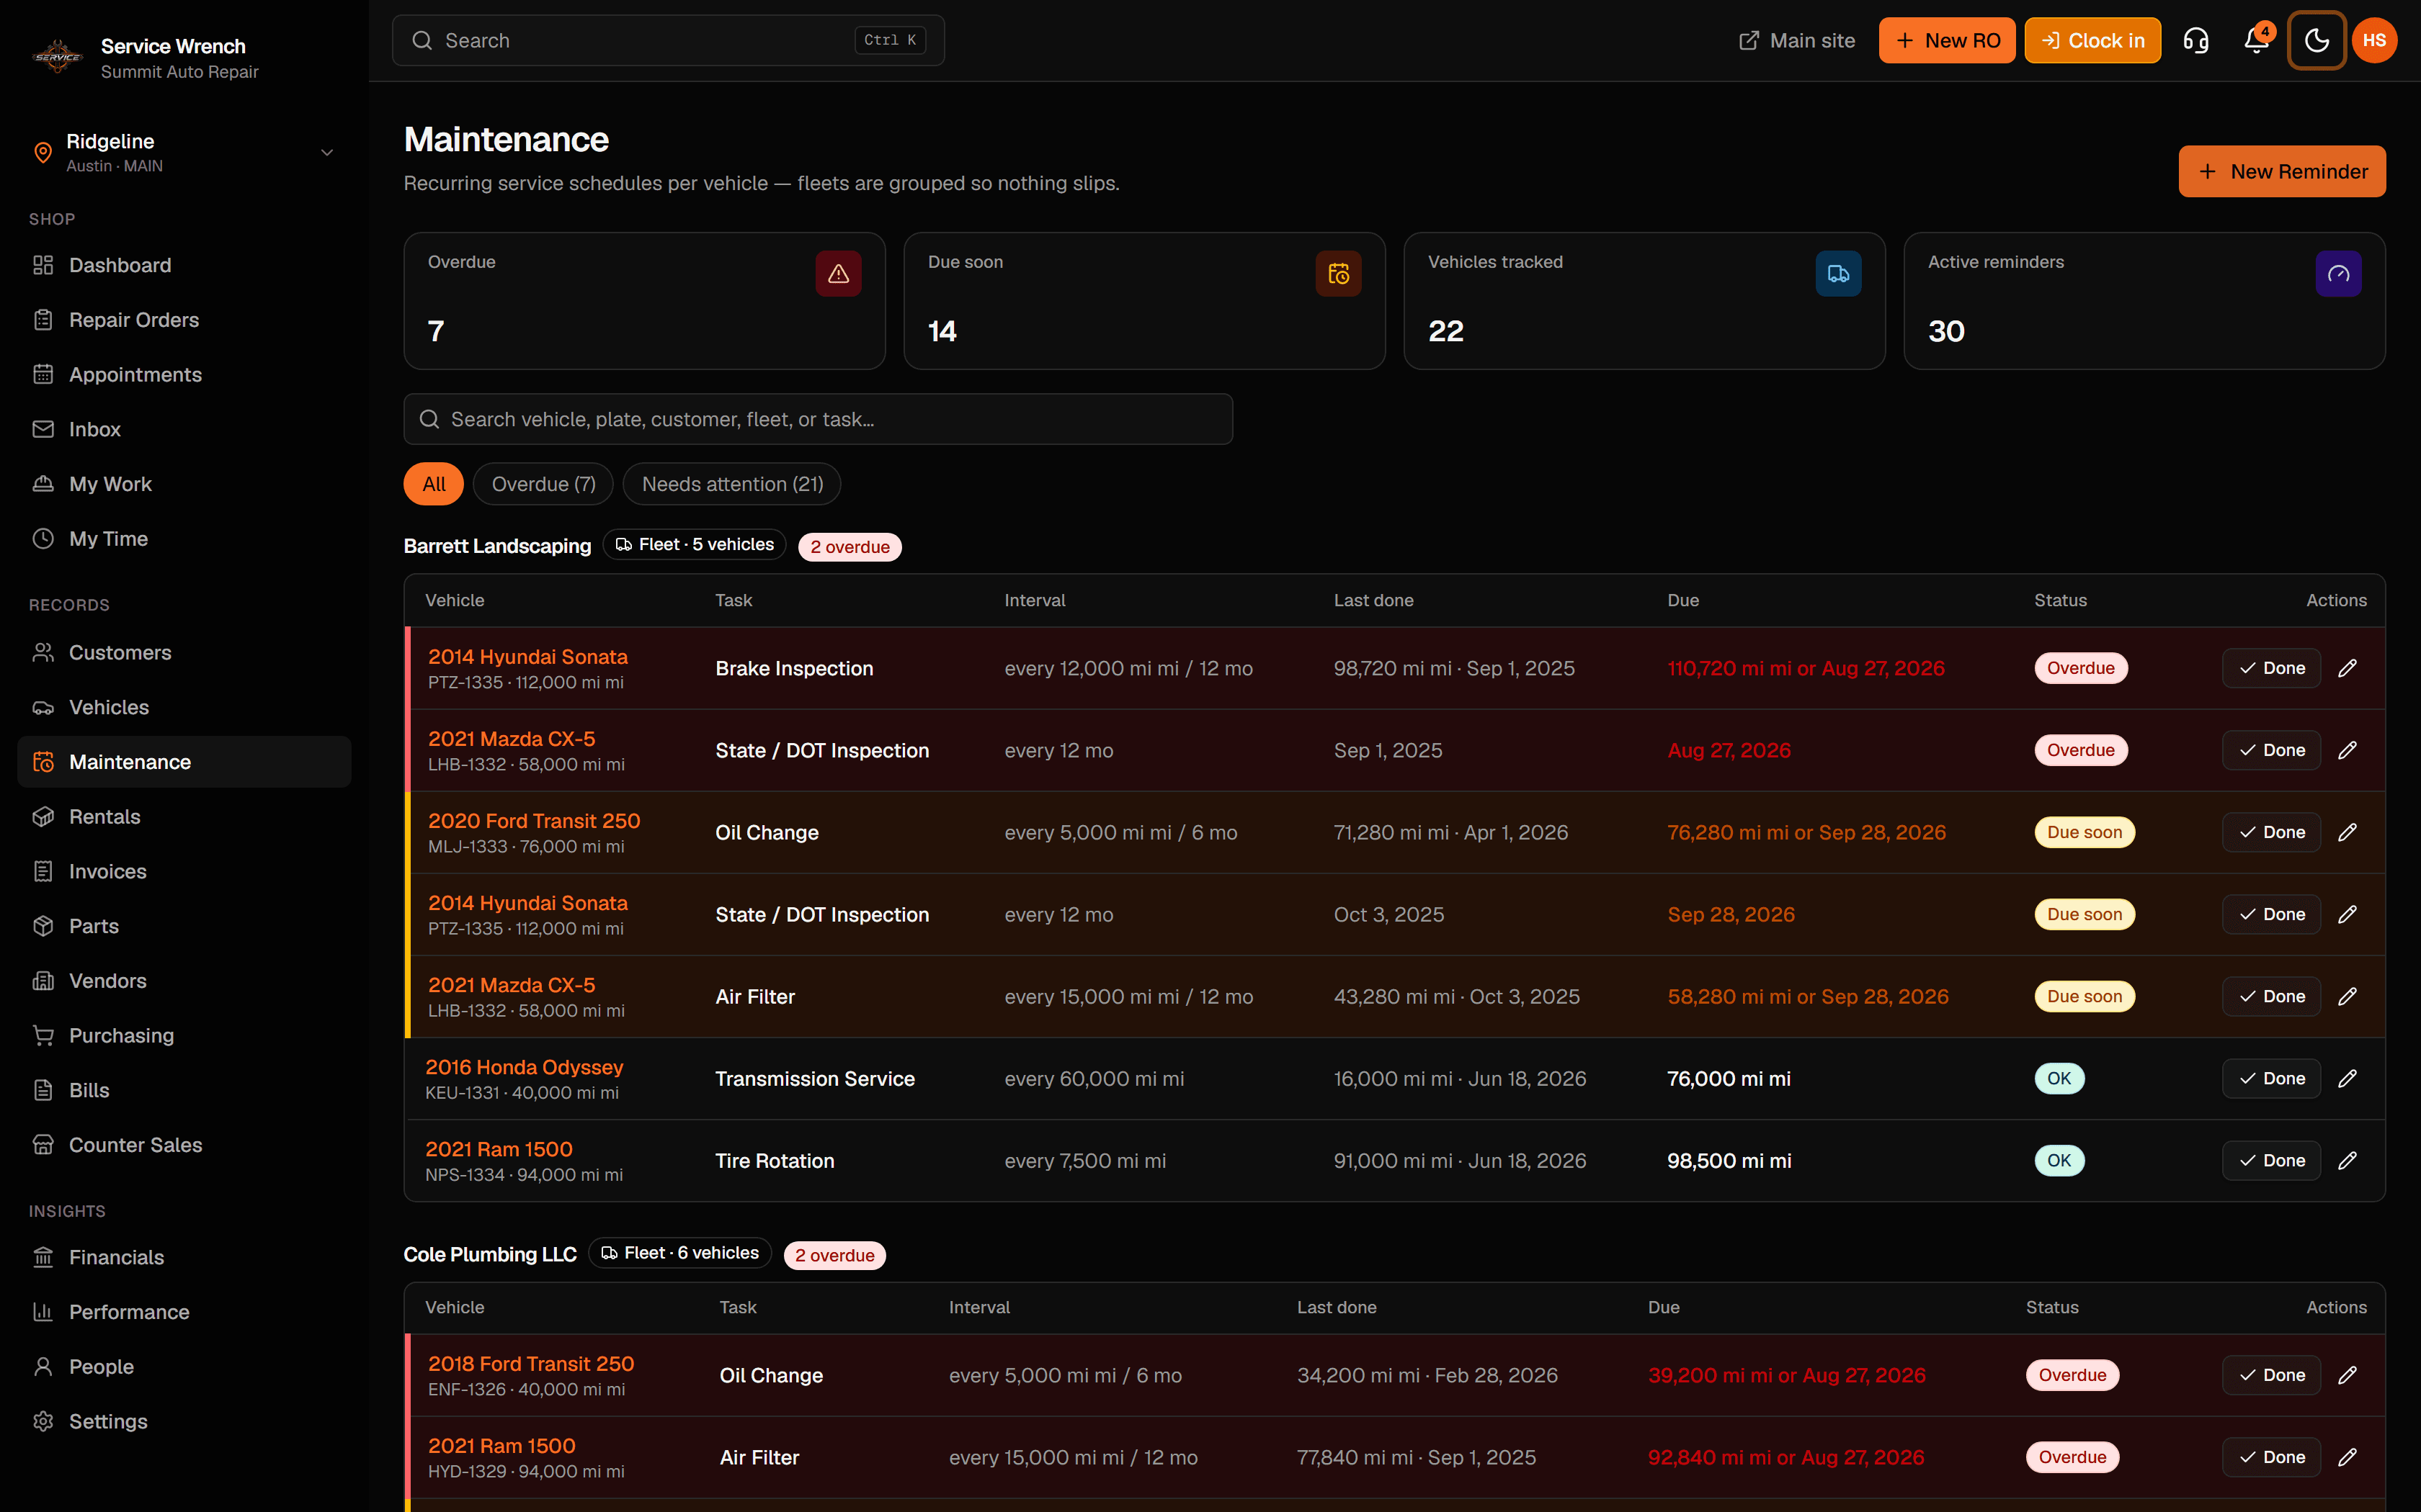Open the HS user avatar menu
This screenshot has height=1512, width=2421.
[x=2375, y=41]
